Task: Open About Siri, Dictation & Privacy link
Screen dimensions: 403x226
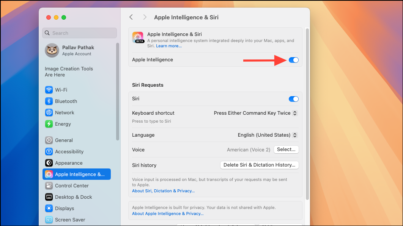Action: (x=163, y=191)
